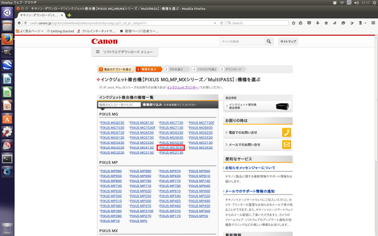The image size is (378, 236).
Task: Open the PIXUS MP375R link
Action: pos(141,211)
